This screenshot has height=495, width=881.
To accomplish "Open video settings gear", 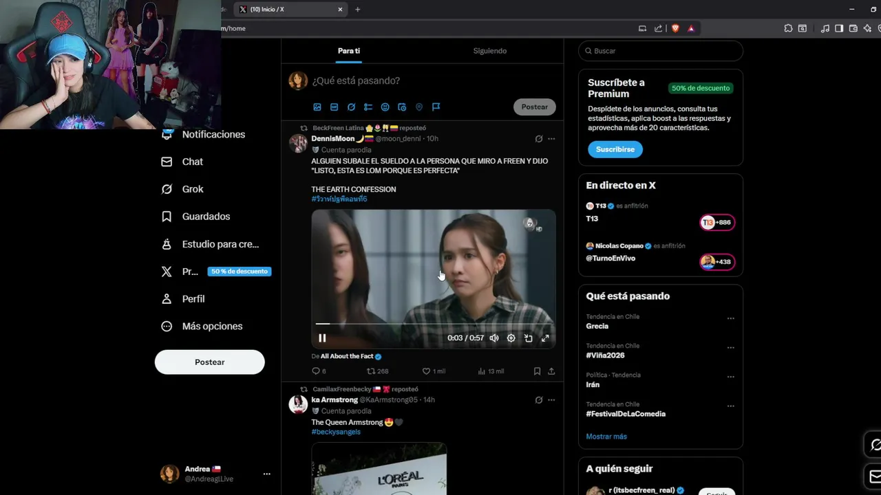I will coord(511,338).
